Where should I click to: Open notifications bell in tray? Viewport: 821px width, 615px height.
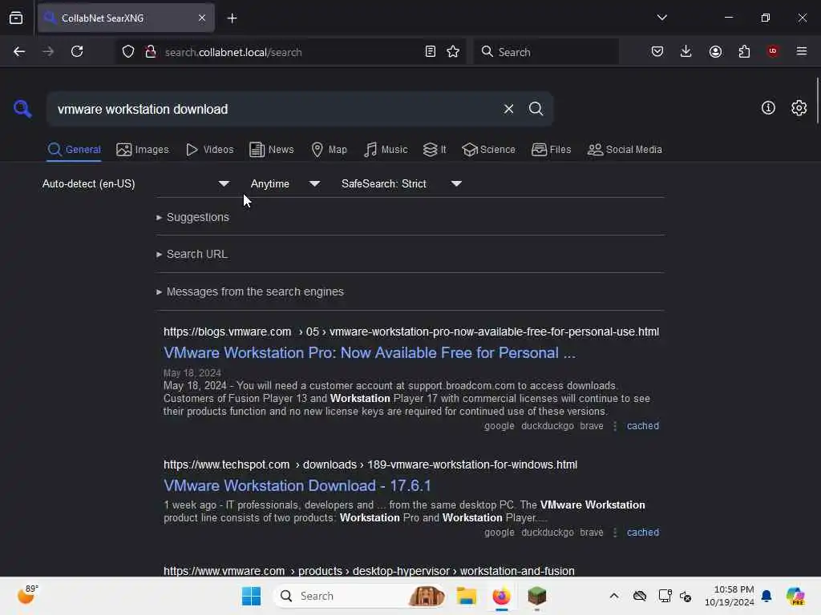click(766, 596)
